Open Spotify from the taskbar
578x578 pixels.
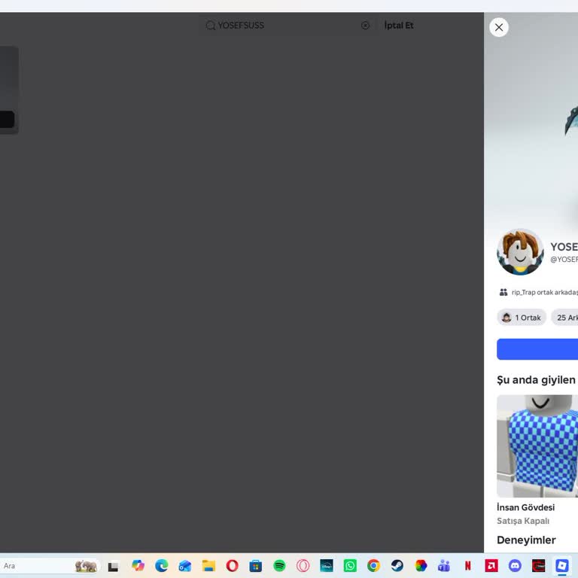[x=279, y=565]
